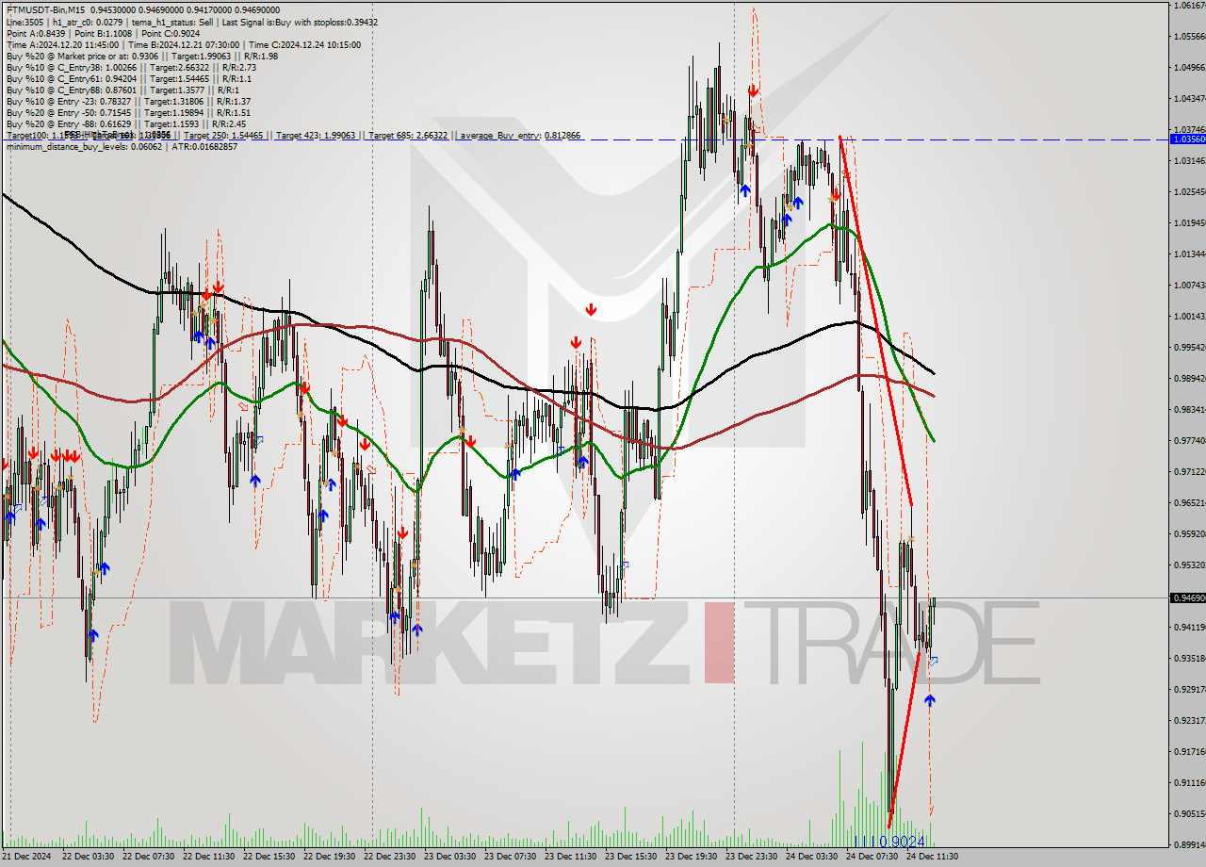The image size is (1206, 867).
Task: Click the 'Buy %20 @ Market price' info line
Action: pyautogui.click(x=141, y=56)
